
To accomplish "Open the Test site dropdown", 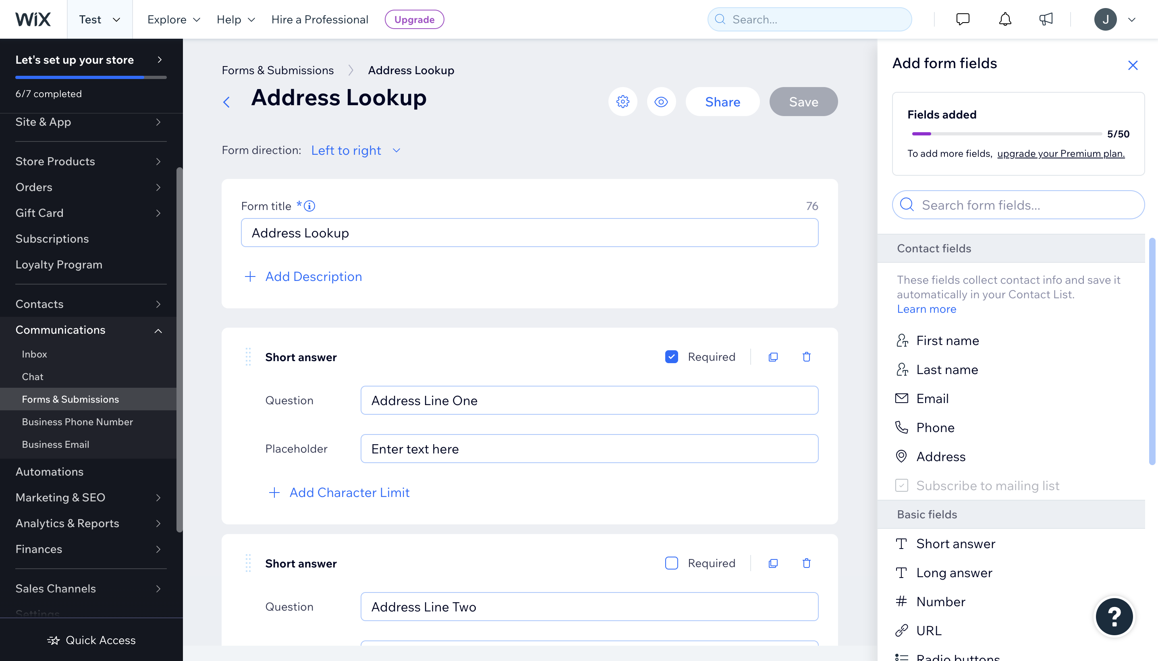I will click(x=100, y=19).
